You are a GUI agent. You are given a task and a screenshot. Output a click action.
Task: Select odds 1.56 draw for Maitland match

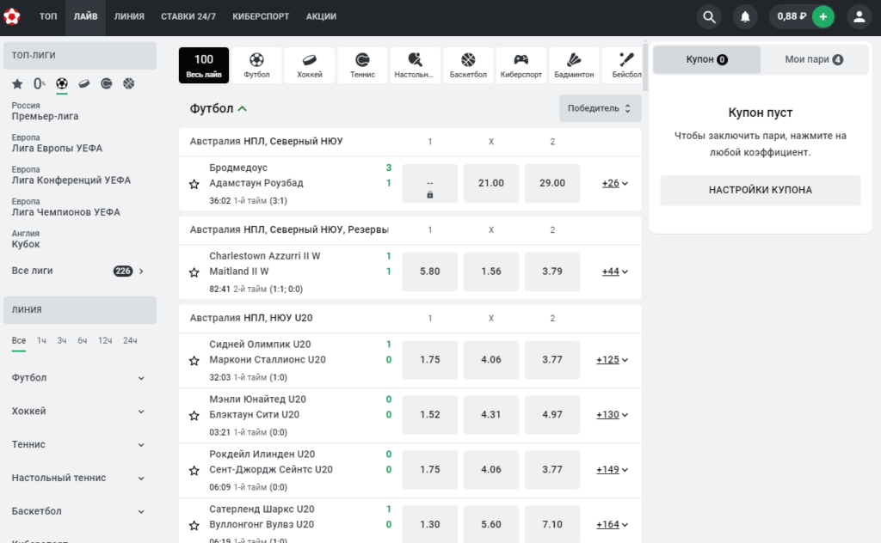pyautogui.click(x=491, y=271)
